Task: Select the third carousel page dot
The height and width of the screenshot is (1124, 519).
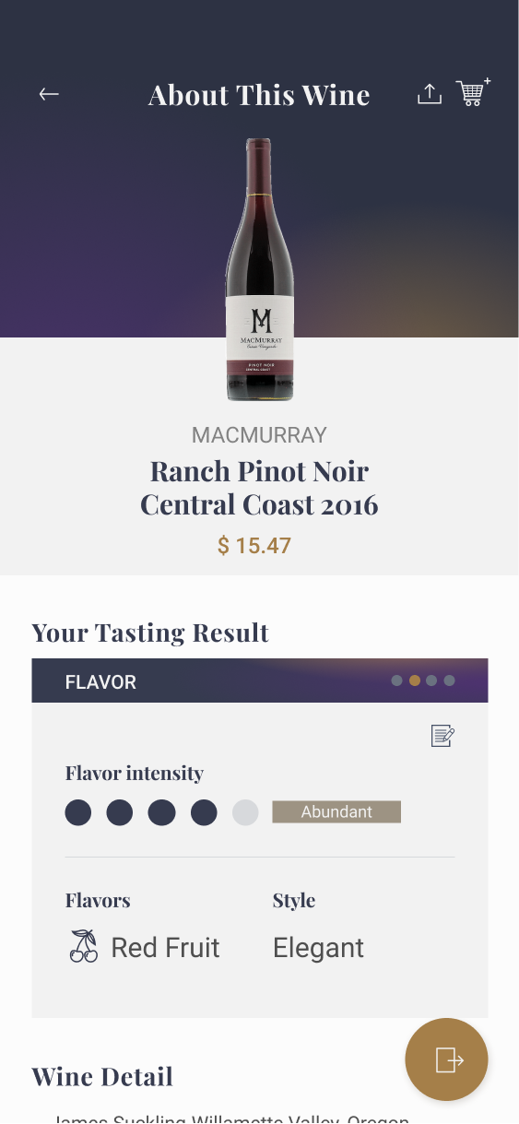Action: pyautogui.click(x=431, y=680)
